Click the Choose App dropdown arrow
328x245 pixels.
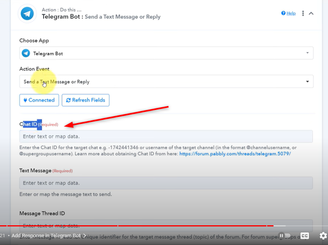click(307, 53)
